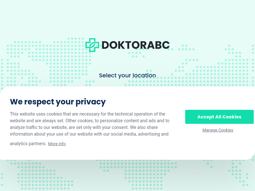Viewport: 255px width, 191px height.
Task: Click the text line starting 'analyze traffic to our website'
Action: [x=84, y=127]
